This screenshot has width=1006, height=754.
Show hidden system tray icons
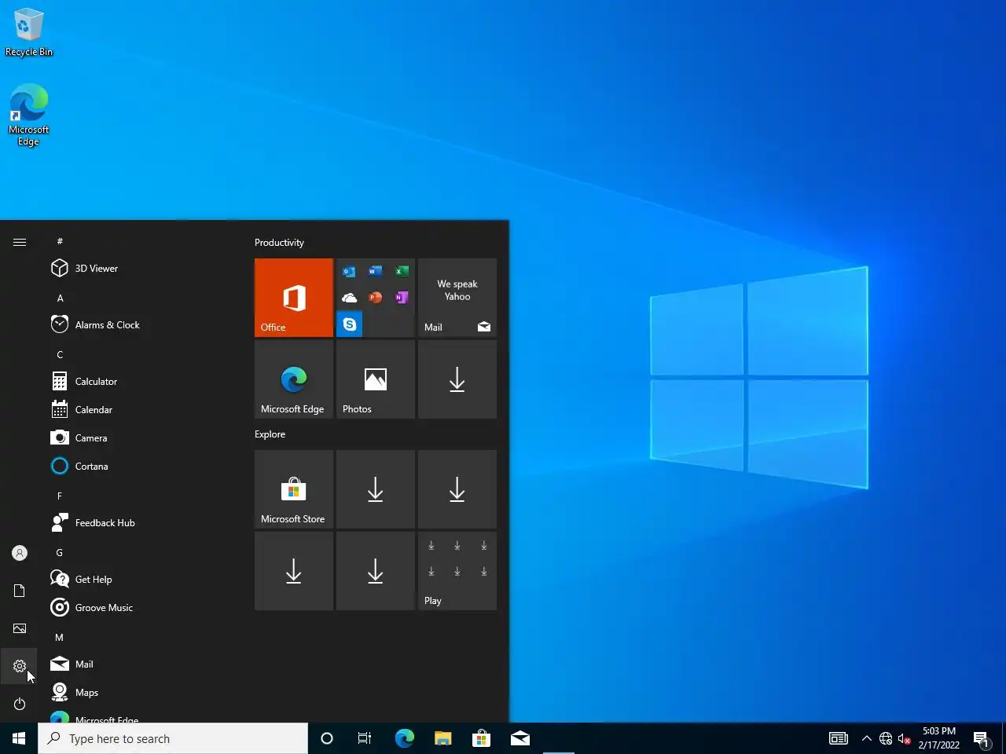tap(866, 738)
